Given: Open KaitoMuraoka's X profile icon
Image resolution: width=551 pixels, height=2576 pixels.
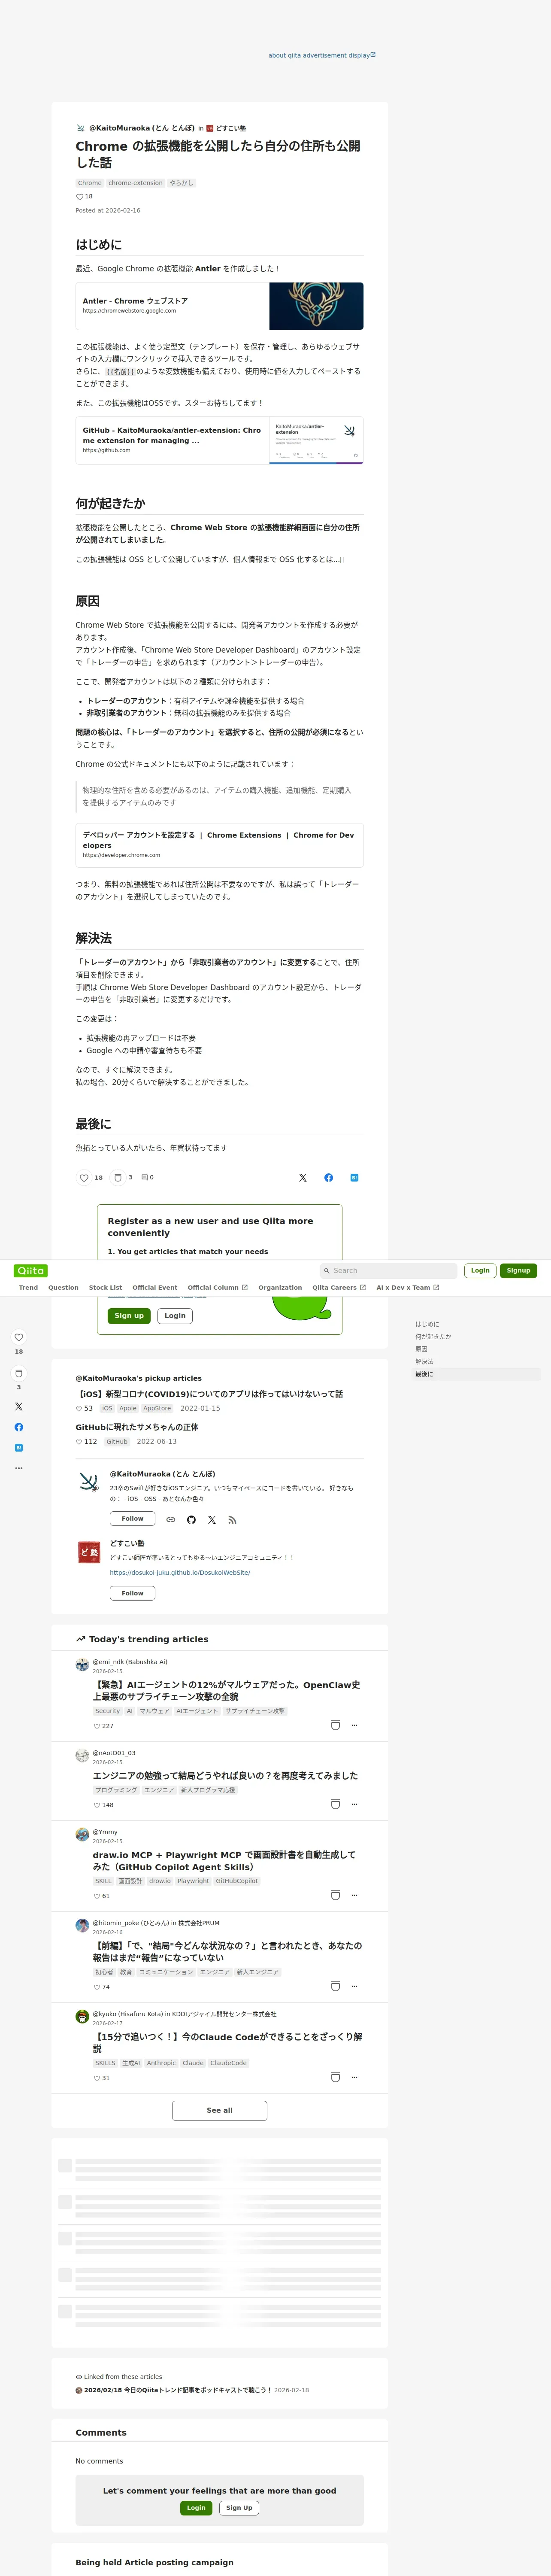Looking at the screenshot, I should (x=212, y=1519).
